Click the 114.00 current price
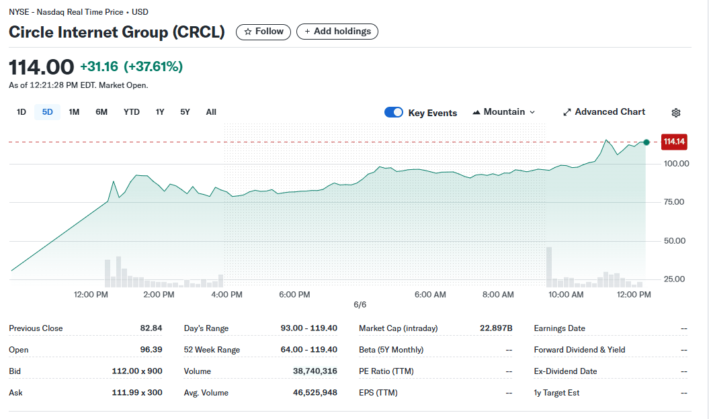Viewport: 709px width, 419px height. [41, 67]
